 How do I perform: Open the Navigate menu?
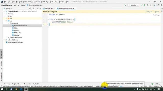coord(19,2)
